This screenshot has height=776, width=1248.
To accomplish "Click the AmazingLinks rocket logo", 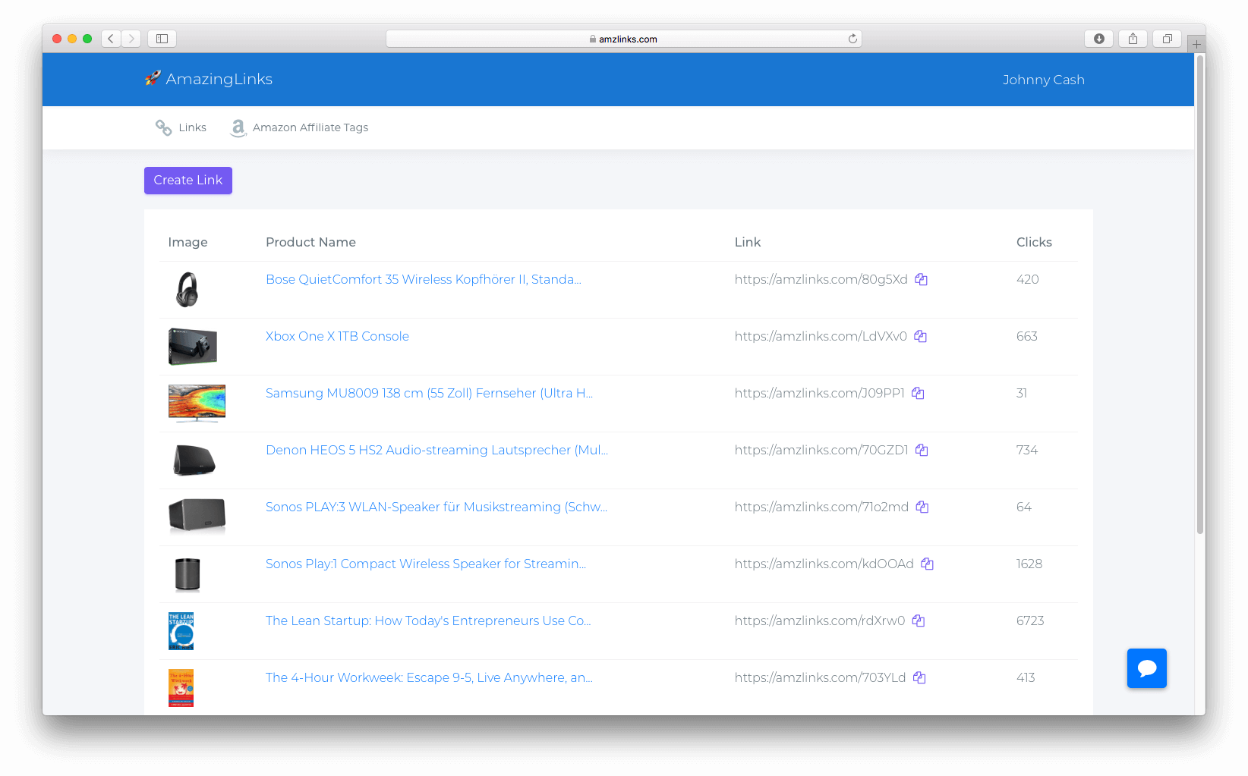I will 153,78.
